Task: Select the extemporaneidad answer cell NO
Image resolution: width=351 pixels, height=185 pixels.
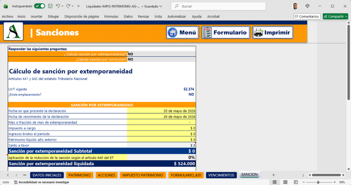Action: click(x=161, y=54)
